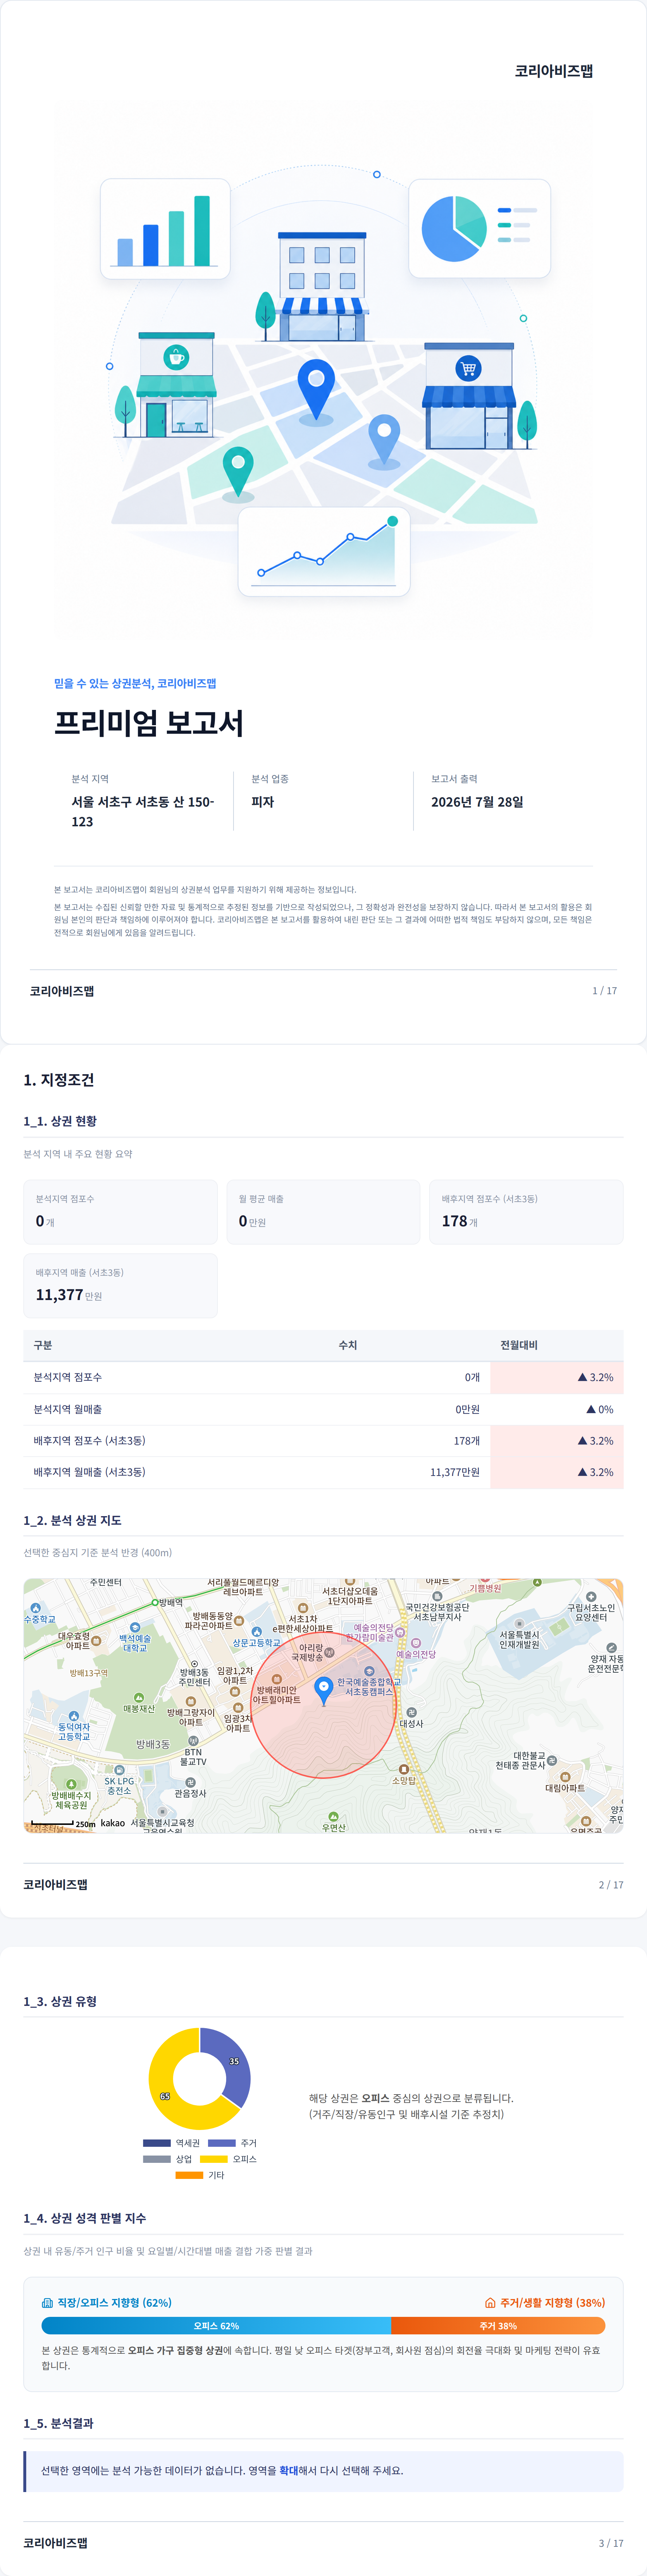Click the 관음정사 temple marker
647x2576 pixels.
(190, 1782)
